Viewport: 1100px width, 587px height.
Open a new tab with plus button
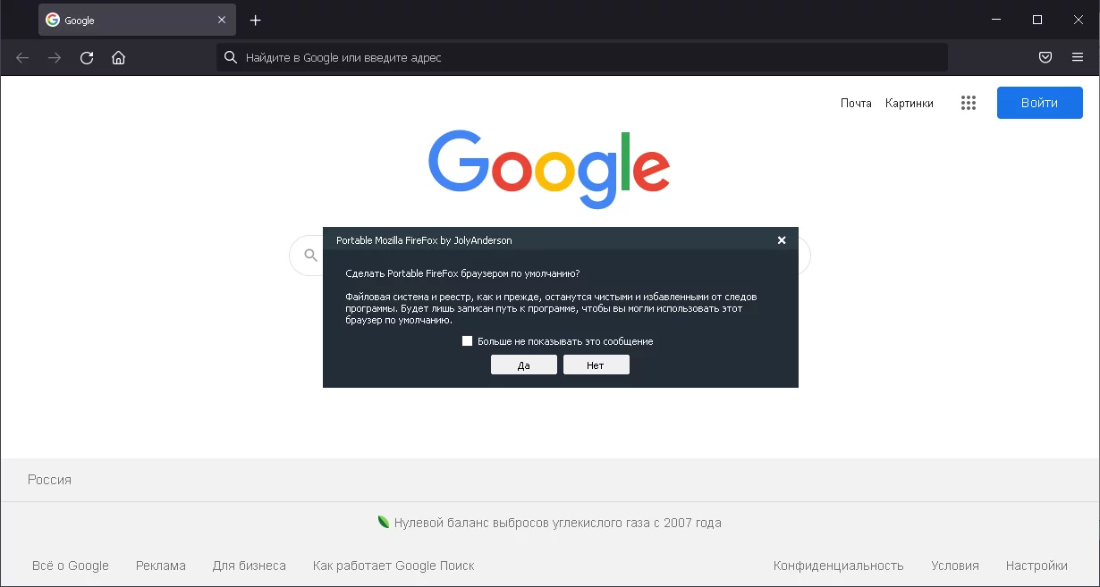click(256, 20)
